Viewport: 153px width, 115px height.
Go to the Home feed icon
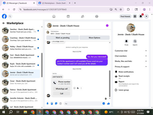(x=54, y=16)
